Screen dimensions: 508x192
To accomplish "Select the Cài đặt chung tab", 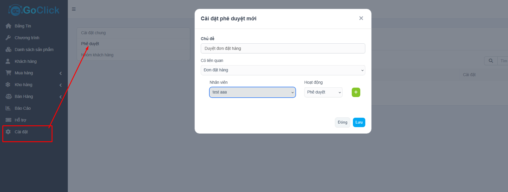I will pyautogui.click(x=93, y=33).
